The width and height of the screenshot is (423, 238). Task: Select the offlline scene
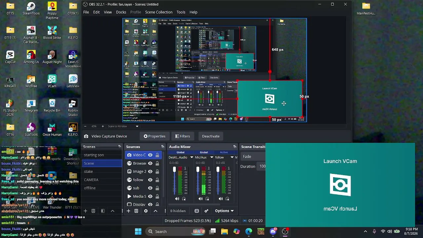[x=102, y=188]
